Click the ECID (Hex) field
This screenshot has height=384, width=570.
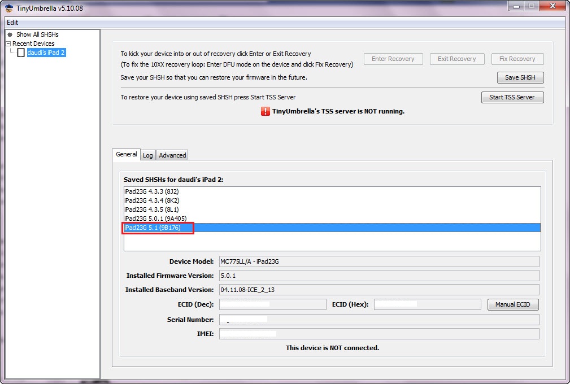428,304
